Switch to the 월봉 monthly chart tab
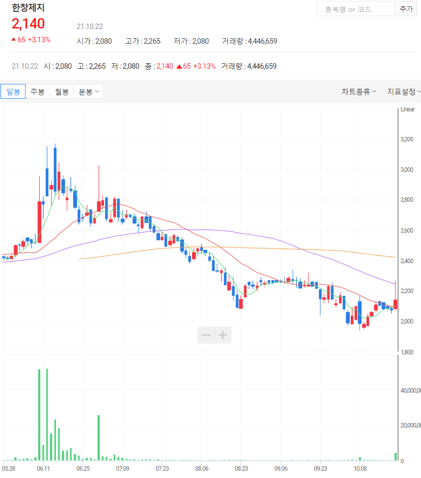Screen dimensions: 421x478 [61, 91]
